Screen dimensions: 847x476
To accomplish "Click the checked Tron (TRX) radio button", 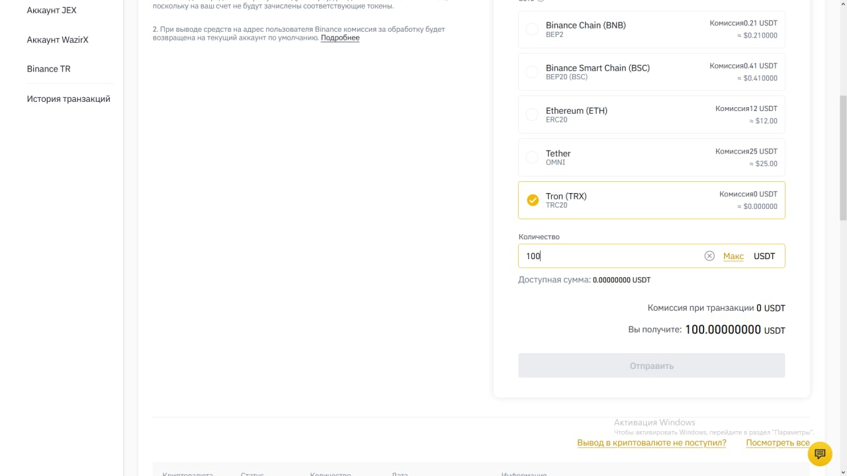I will (x=532, y=200).
